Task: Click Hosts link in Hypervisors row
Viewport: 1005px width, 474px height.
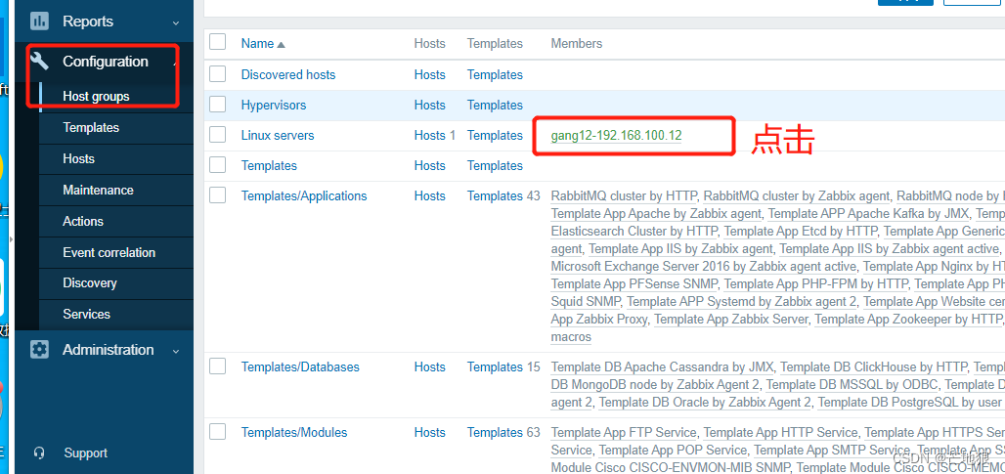Action: click(429, 105)
